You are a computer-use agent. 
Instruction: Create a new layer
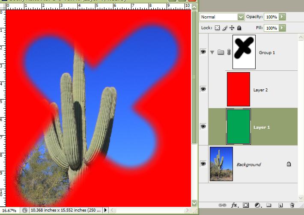pyautogui.click(x=280, y=206)
